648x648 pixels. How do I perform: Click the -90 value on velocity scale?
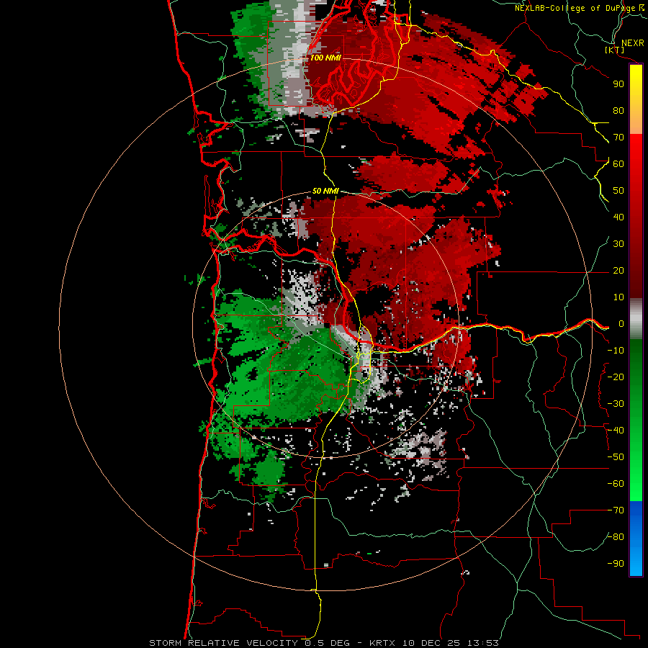click(616, 564)
